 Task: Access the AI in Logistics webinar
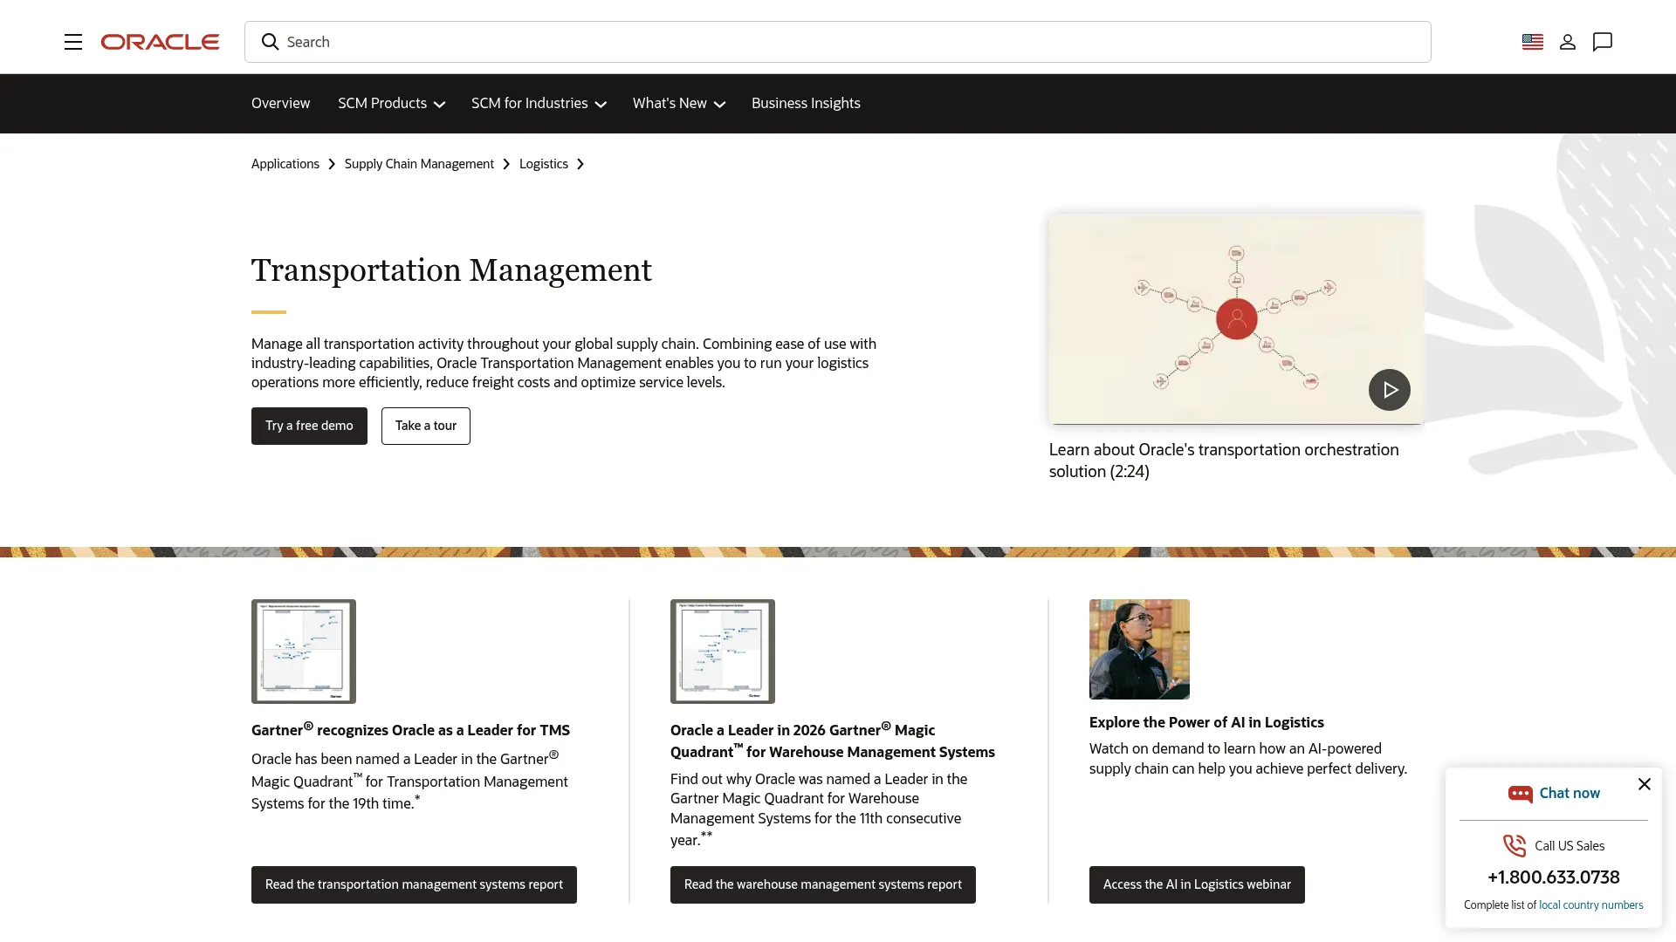(x=1197, y=884)
